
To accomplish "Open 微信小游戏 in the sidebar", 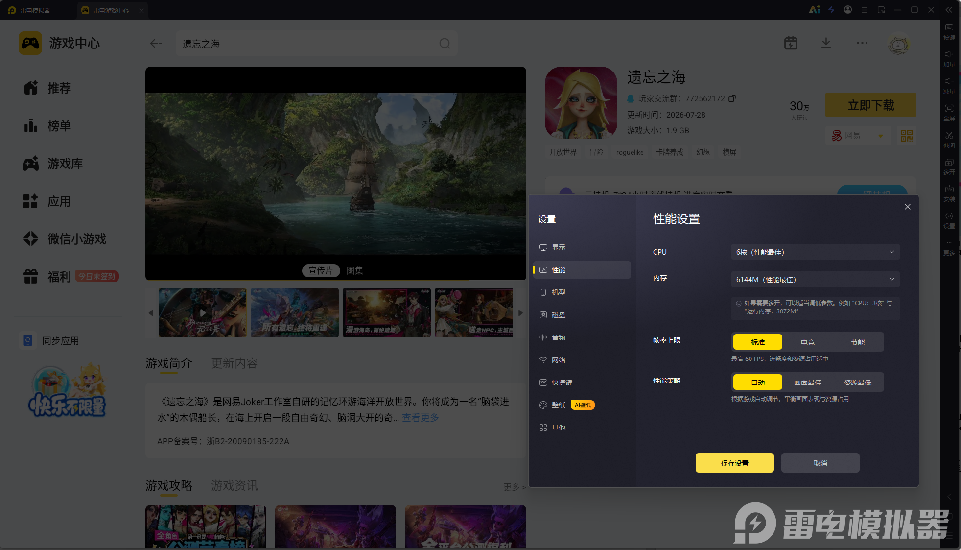I will pyautogui.click(x=65, y=239).
